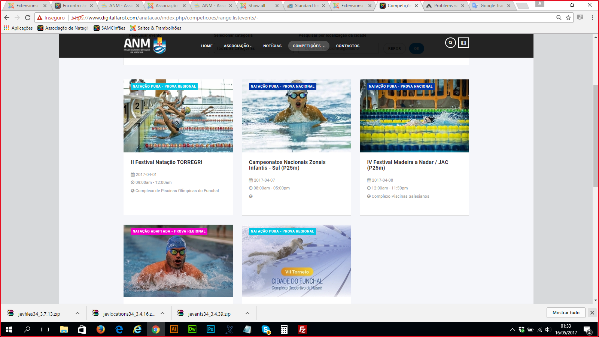Viewport: 599px width, 337px height.
Task: Click the Natação Adaptada swimmer photo
Action: pos(178,261)
